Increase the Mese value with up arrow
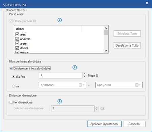The image size is (152, 132). click(84, 74)
